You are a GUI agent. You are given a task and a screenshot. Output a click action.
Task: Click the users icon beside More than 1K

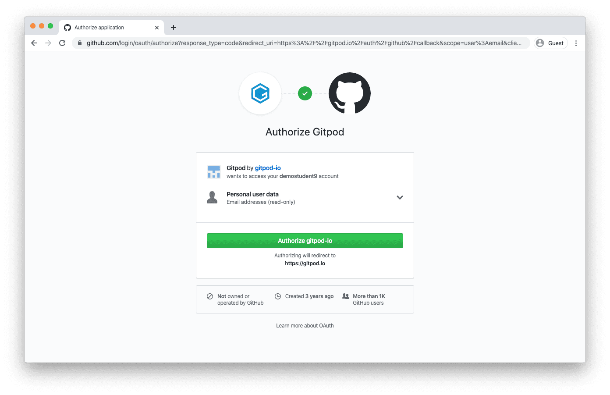(x=346, y=296)
